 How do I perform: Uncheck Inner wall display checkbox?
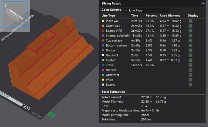[x=190, y=21]
